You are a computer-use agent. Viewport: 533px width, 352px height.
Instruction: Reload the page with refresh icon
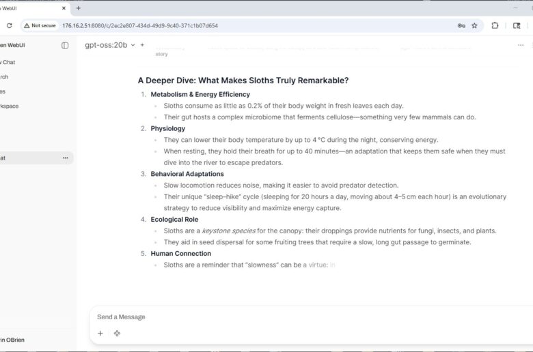(x=10, y=26)
